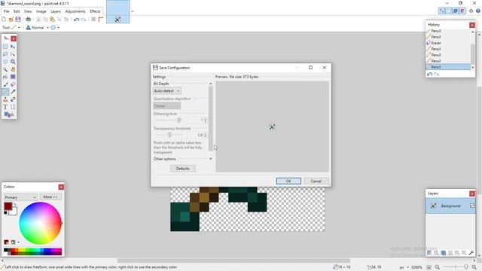Open the Image menu
Screen dimensions: 482x271
(41, 11)
